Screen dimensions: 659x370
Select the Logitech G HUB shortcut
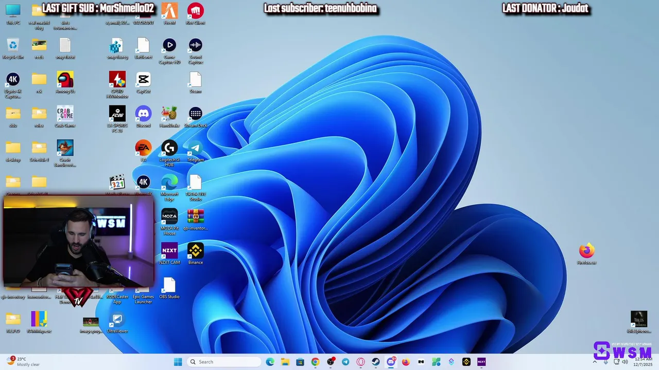click(169, 153)
